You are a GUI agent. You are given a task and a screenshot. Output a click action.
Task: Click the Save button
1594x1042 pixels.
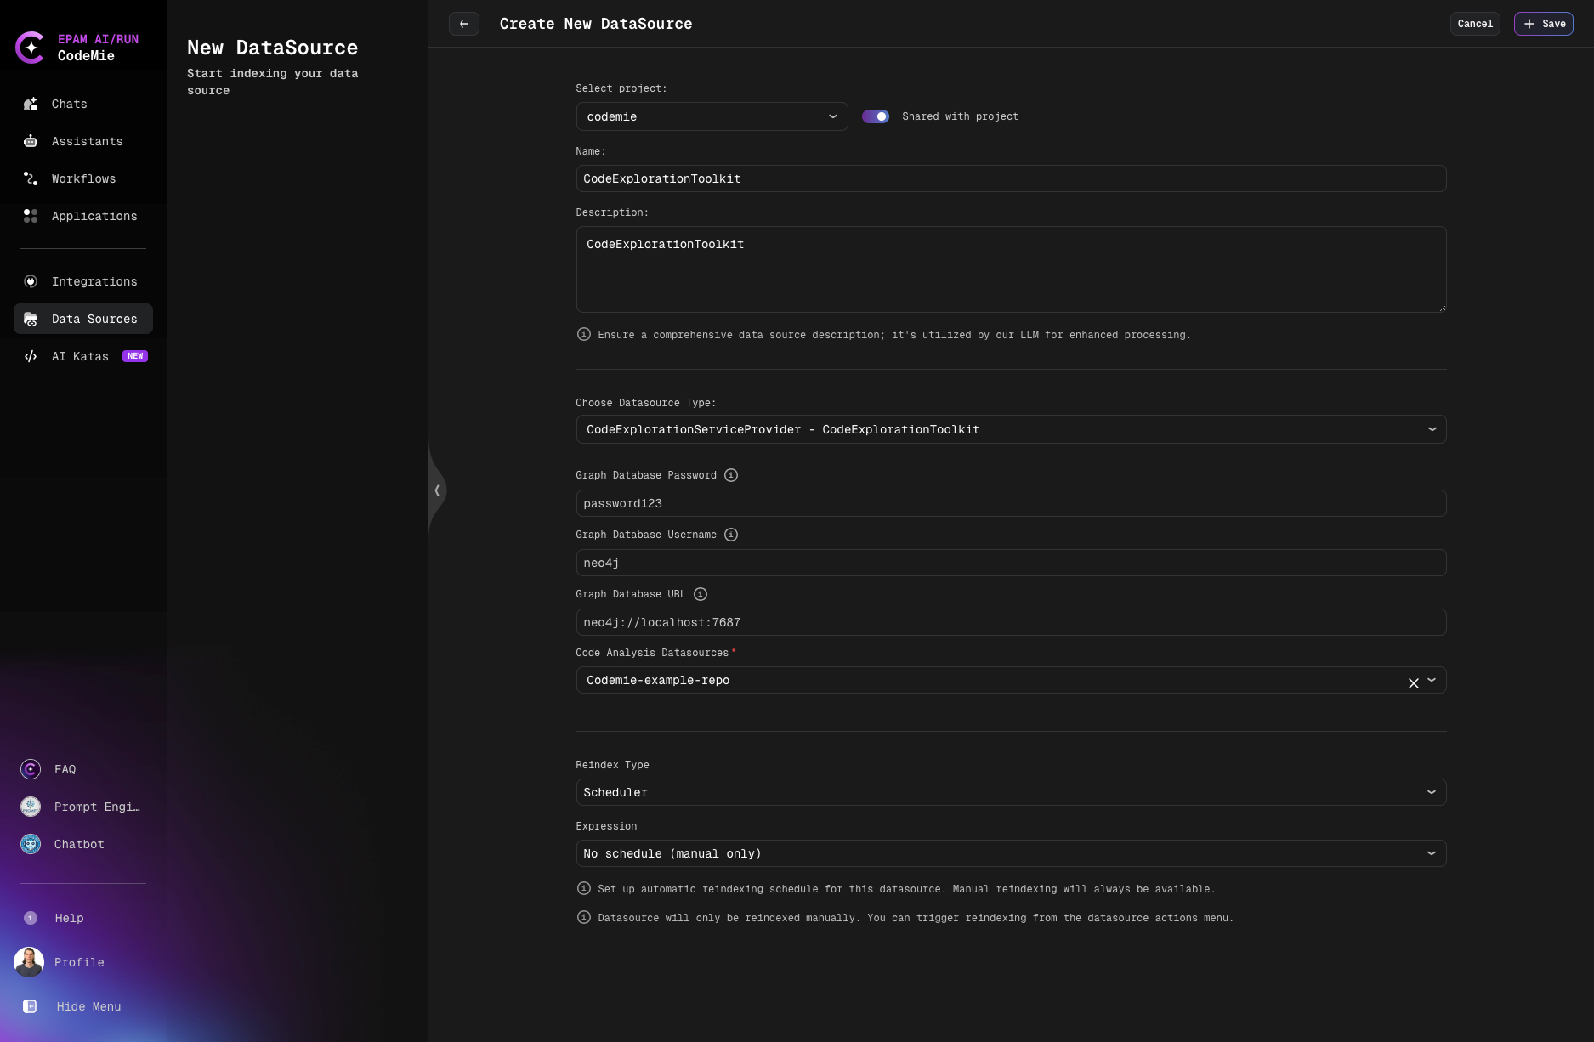click(x=1544, y=24)
